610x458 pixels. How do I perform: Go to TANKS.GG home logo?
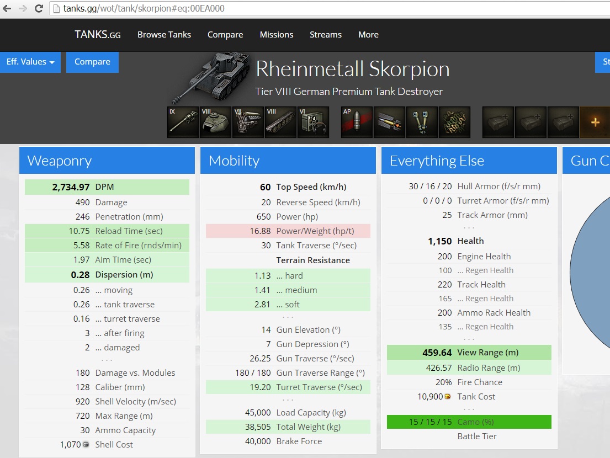click(98, 35)
